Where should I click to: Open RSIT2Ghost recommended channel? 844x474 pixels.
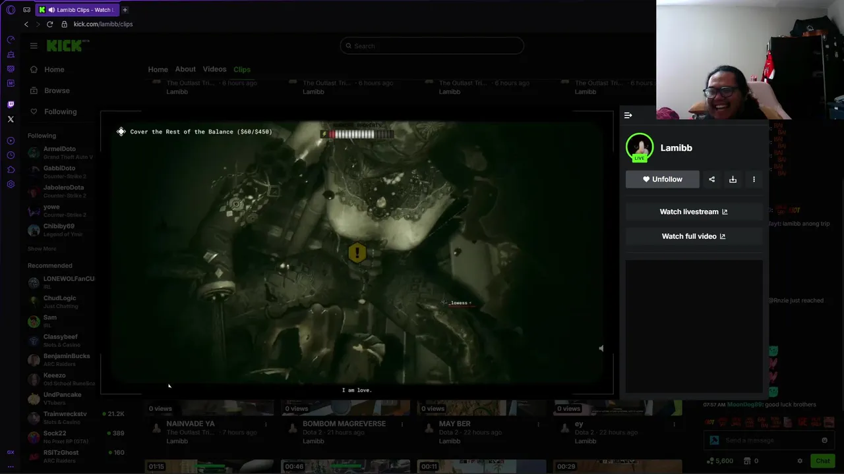click(76, 456)
